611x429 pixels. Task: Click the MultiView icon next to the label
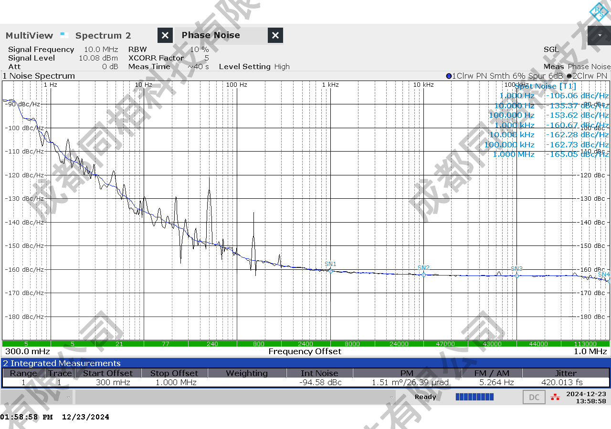[x=64, y=35]
